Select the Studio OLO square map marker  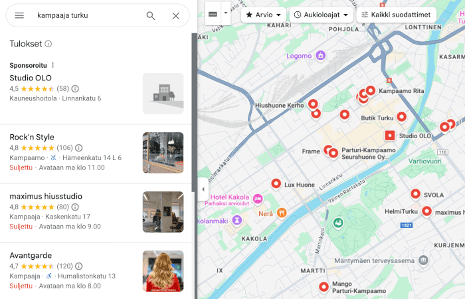tap(390, 136)
